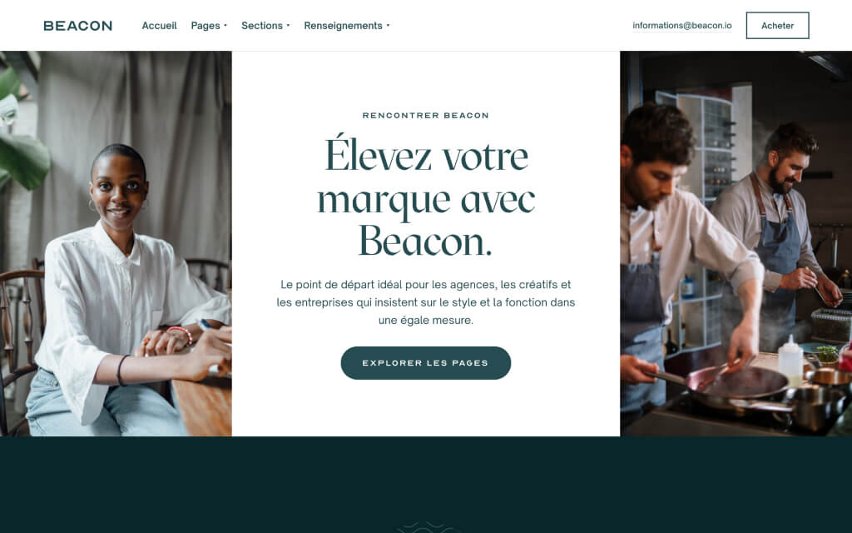The width and height of the screenshot is (852, 533).
Task: Click the BEACON logo in header
Action: pyautogui.click(x=77, y=26)
